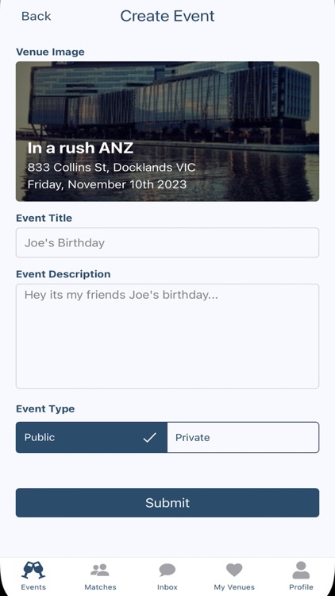Switch to the Profile tab label

301,587
